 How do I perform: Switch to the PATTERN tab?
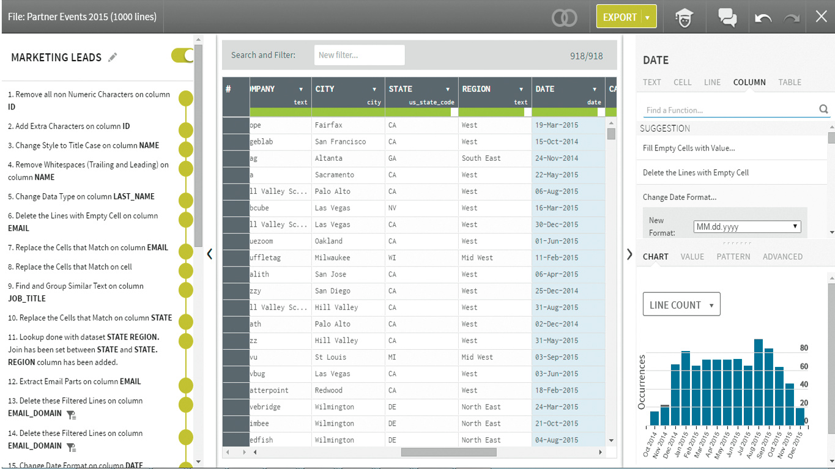point(733,257)
